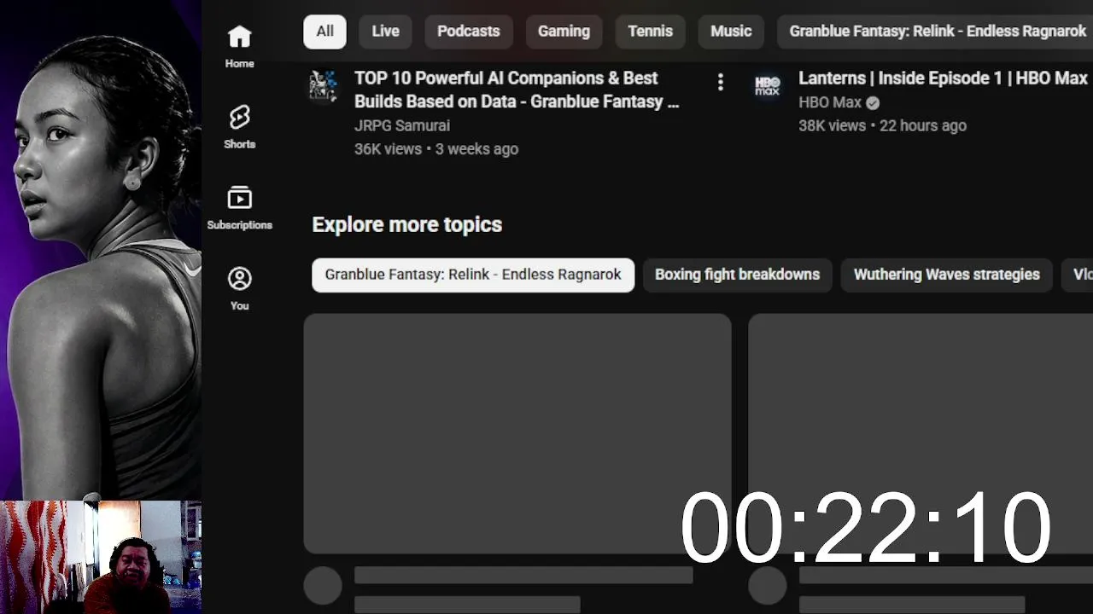This screenshot has width=1093, height=614.
Task: Go to YouTube Home in sidebar
Action: click(239, 46)
